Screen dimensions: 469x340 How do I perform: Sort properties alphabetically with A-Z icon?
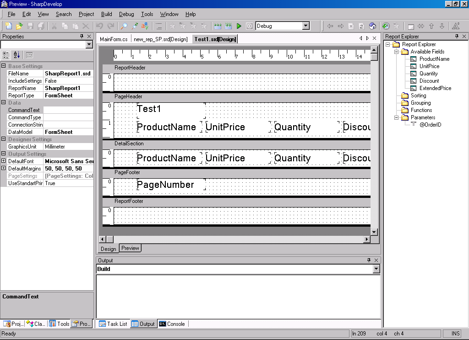(x=17, y=55)
